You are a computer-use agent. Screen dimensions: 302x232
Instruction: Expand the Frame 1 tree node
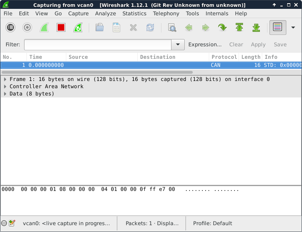[x=5, y=79]
